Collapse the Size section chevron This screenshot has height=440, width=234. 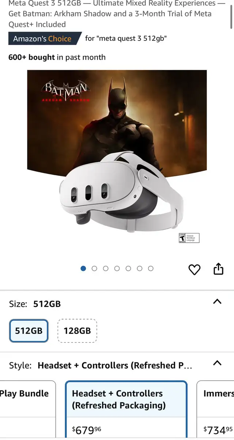[217, 301]
